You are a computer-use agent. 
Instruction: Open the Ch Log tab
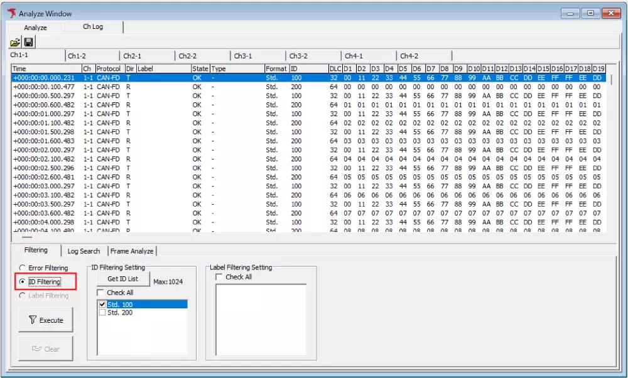point(94,28)
